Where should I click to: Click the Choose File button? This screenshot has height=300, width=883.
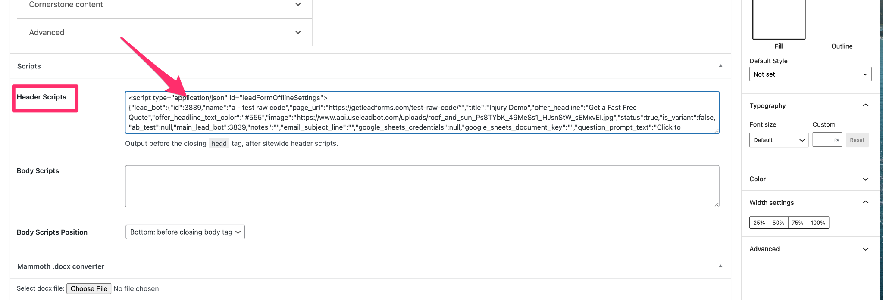pyautogui.click(x=89, y=288)
